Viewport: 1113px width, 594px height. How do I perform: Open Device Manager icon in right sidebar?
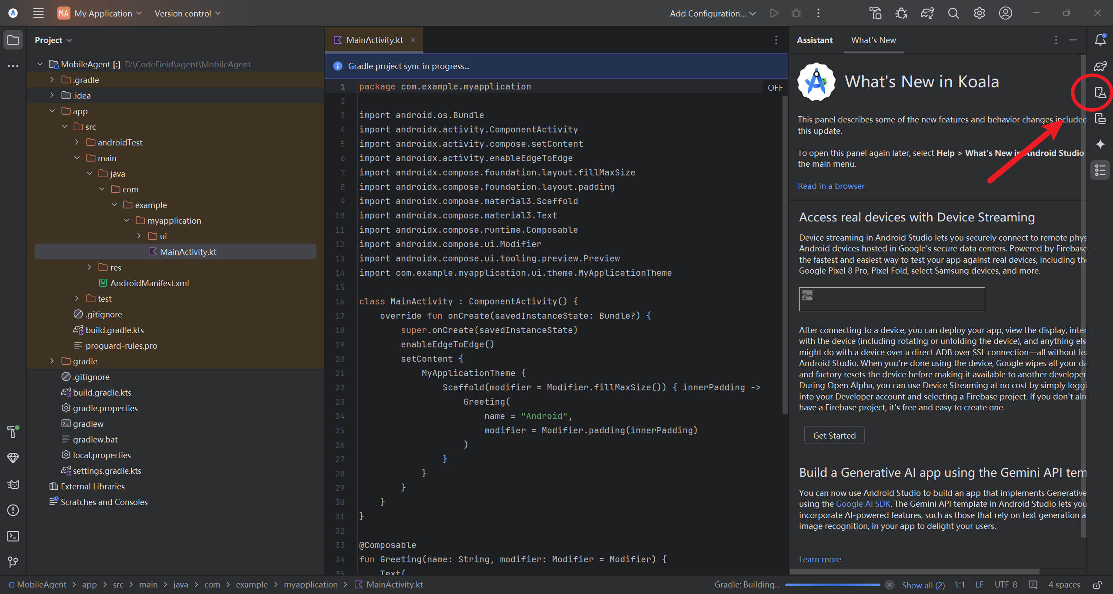[1100, 92]
